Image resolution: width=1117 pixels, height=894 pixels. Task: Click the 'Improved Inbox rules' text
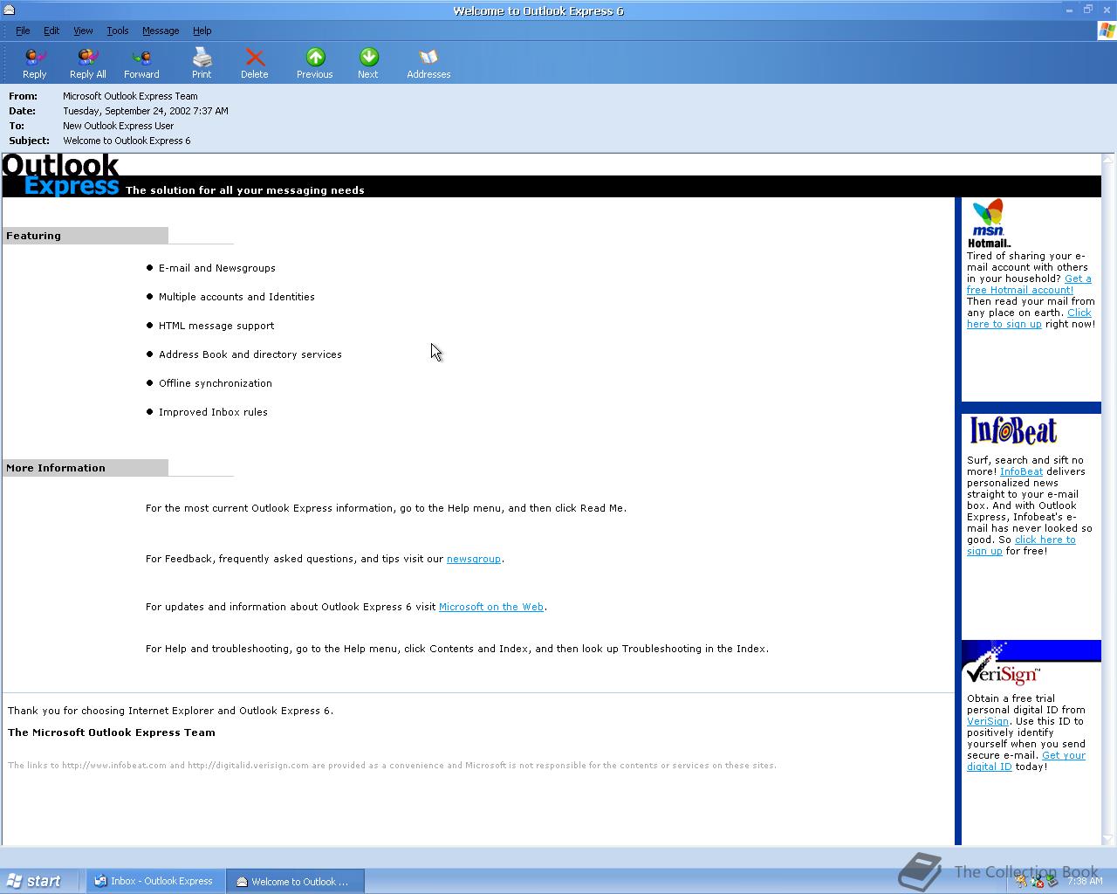point(213,412)
